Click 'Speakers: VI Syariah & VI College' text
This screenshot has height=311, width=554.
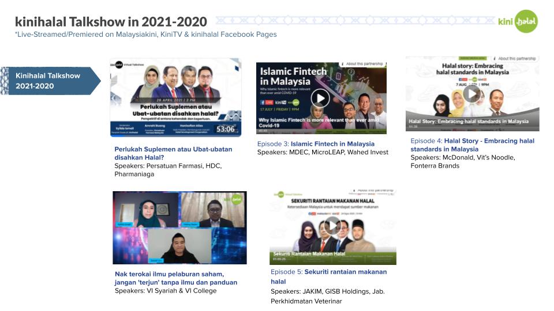pos(166,291)
